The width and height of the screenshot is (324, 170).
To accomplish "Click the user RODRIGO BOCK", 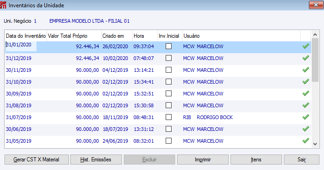I will [214, 117].
